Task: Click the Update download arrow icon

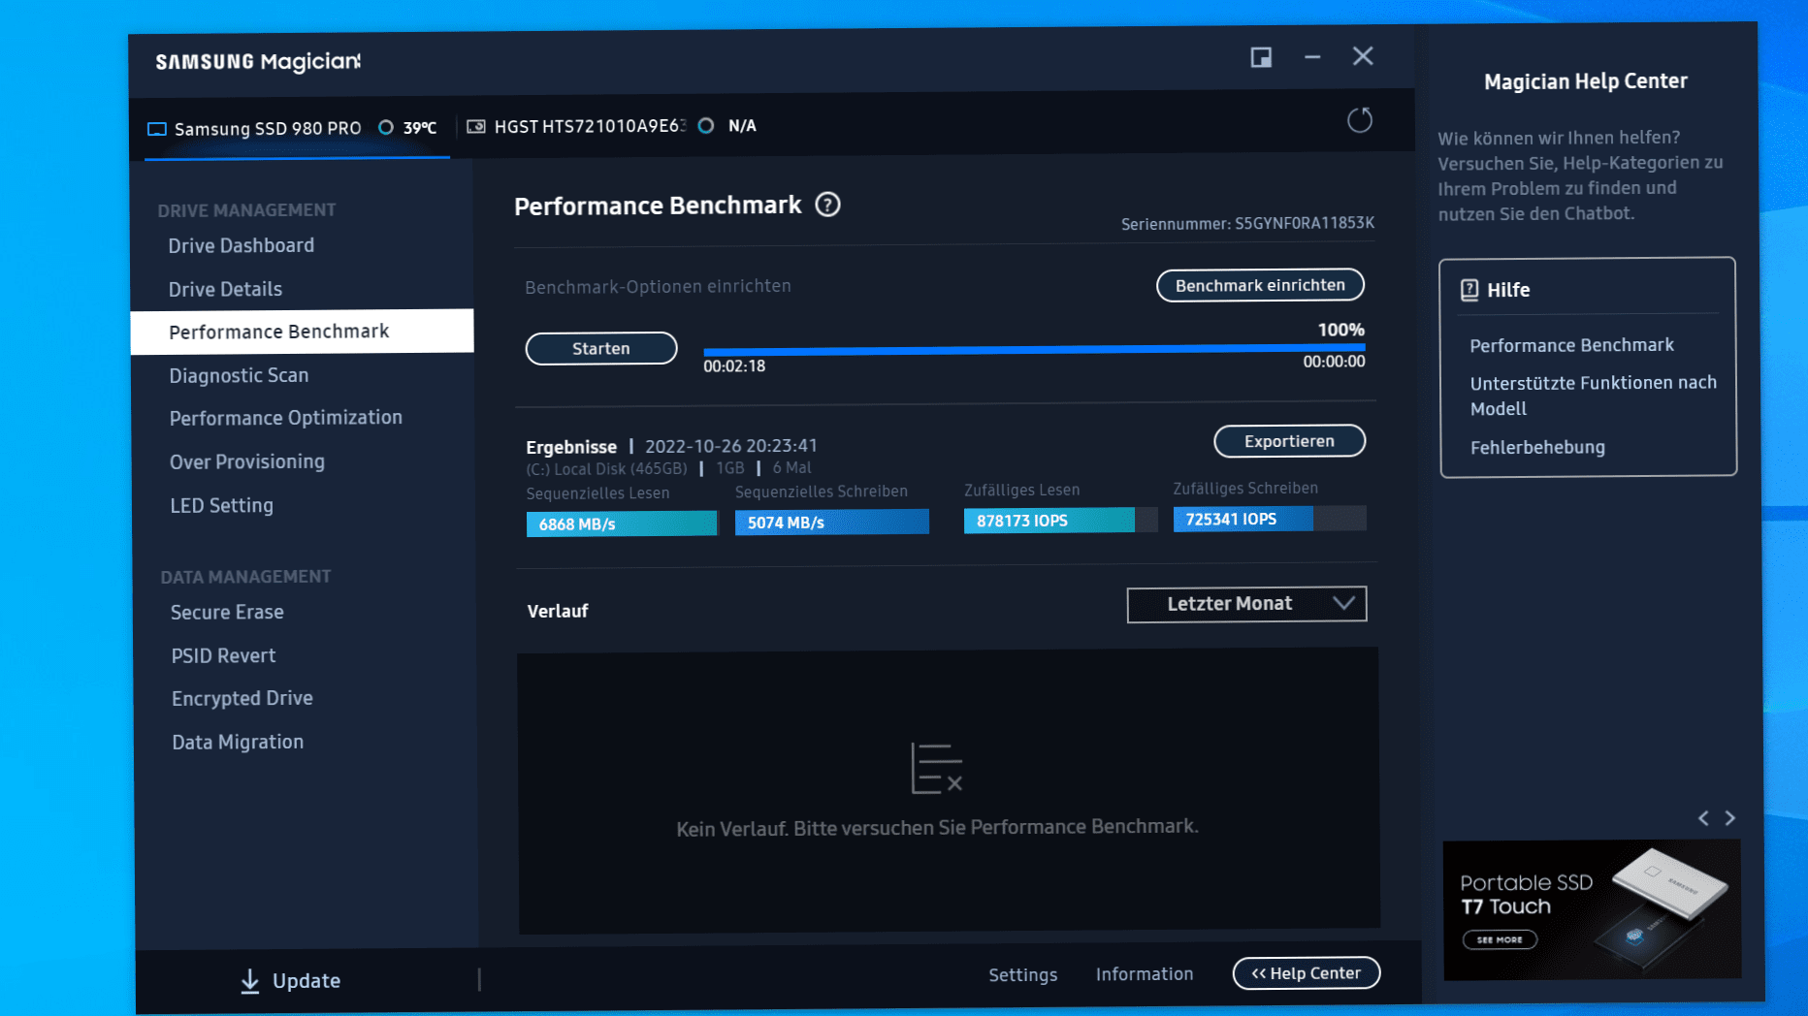Action: tap(249, 981)
